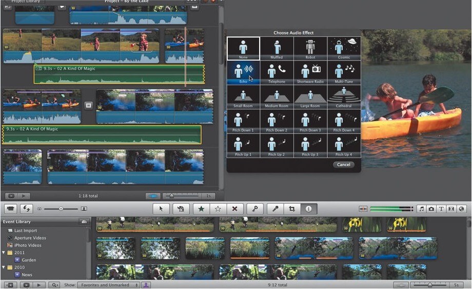Toggle grouping events by disk drive
Image resolution: width=472 pixels, height=289 pixels.
tap(84, 221)
